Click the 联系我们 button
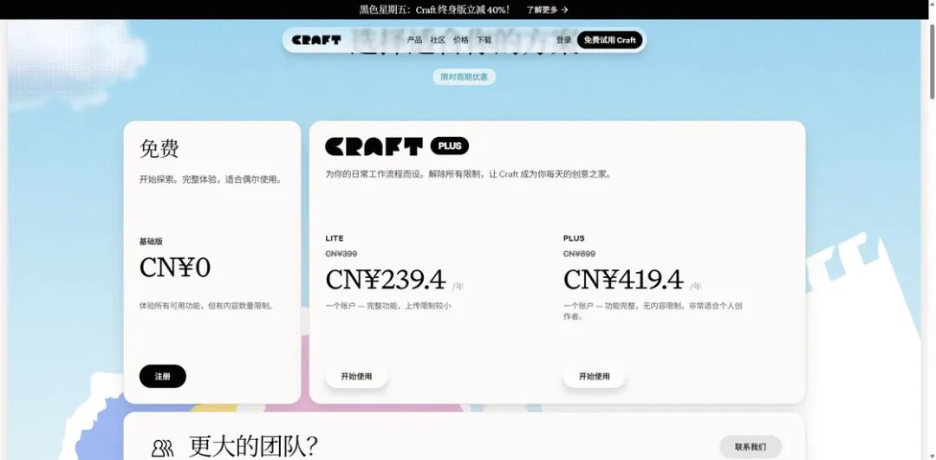 (751, 446)
